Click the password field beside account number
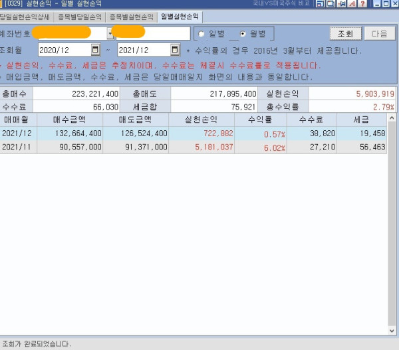The image size is (399, 350). [153, 33]
